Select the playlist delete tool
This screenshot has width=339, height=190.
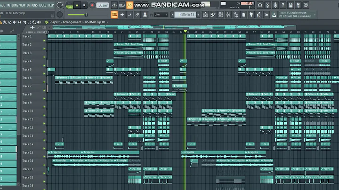pyautogui.click(x=10, y=22)
